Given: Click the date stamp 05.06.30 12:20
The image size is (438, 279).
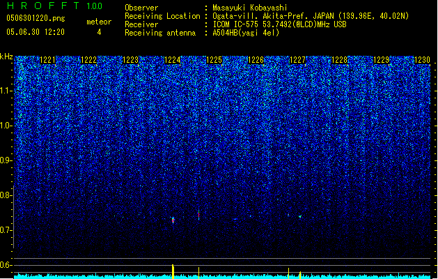Looking at the screenshot, I should pyautogui.click(x=36, y=32).
